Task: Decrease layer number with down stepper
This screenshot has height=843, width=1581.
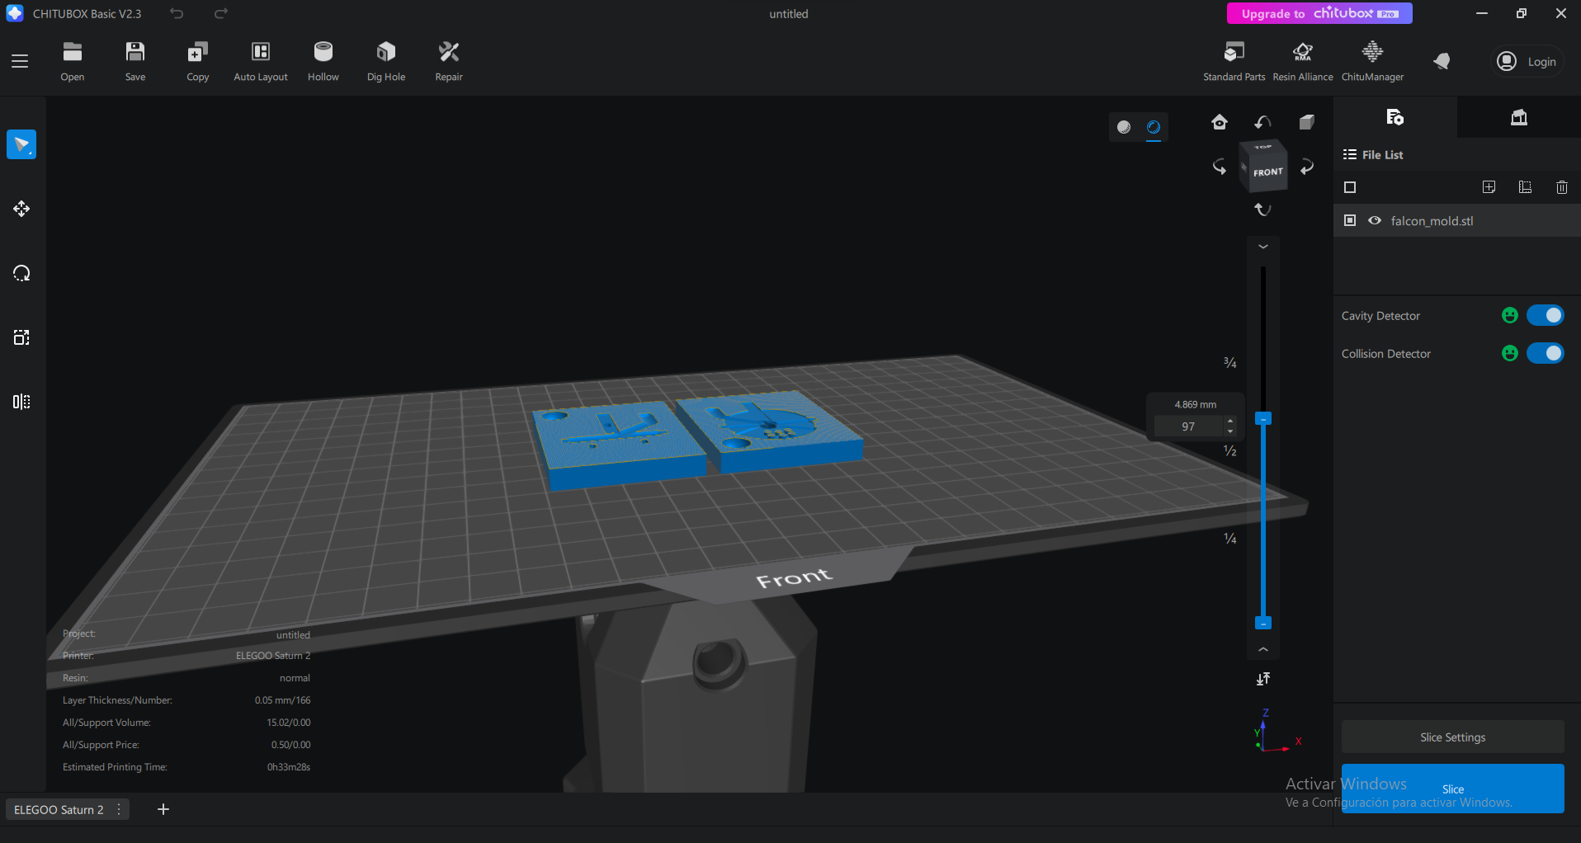Action: point(1230,431)
